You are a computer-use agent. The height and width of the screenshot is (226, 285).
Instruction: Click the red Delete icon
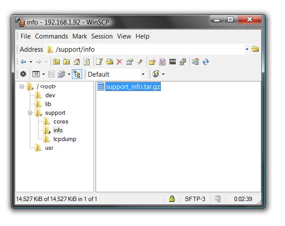pyautogui.click(x=119, y=62)
